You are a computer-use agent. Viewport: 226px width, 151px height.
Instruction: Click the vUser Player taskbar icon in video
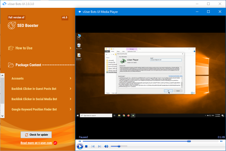click(133, 116)
